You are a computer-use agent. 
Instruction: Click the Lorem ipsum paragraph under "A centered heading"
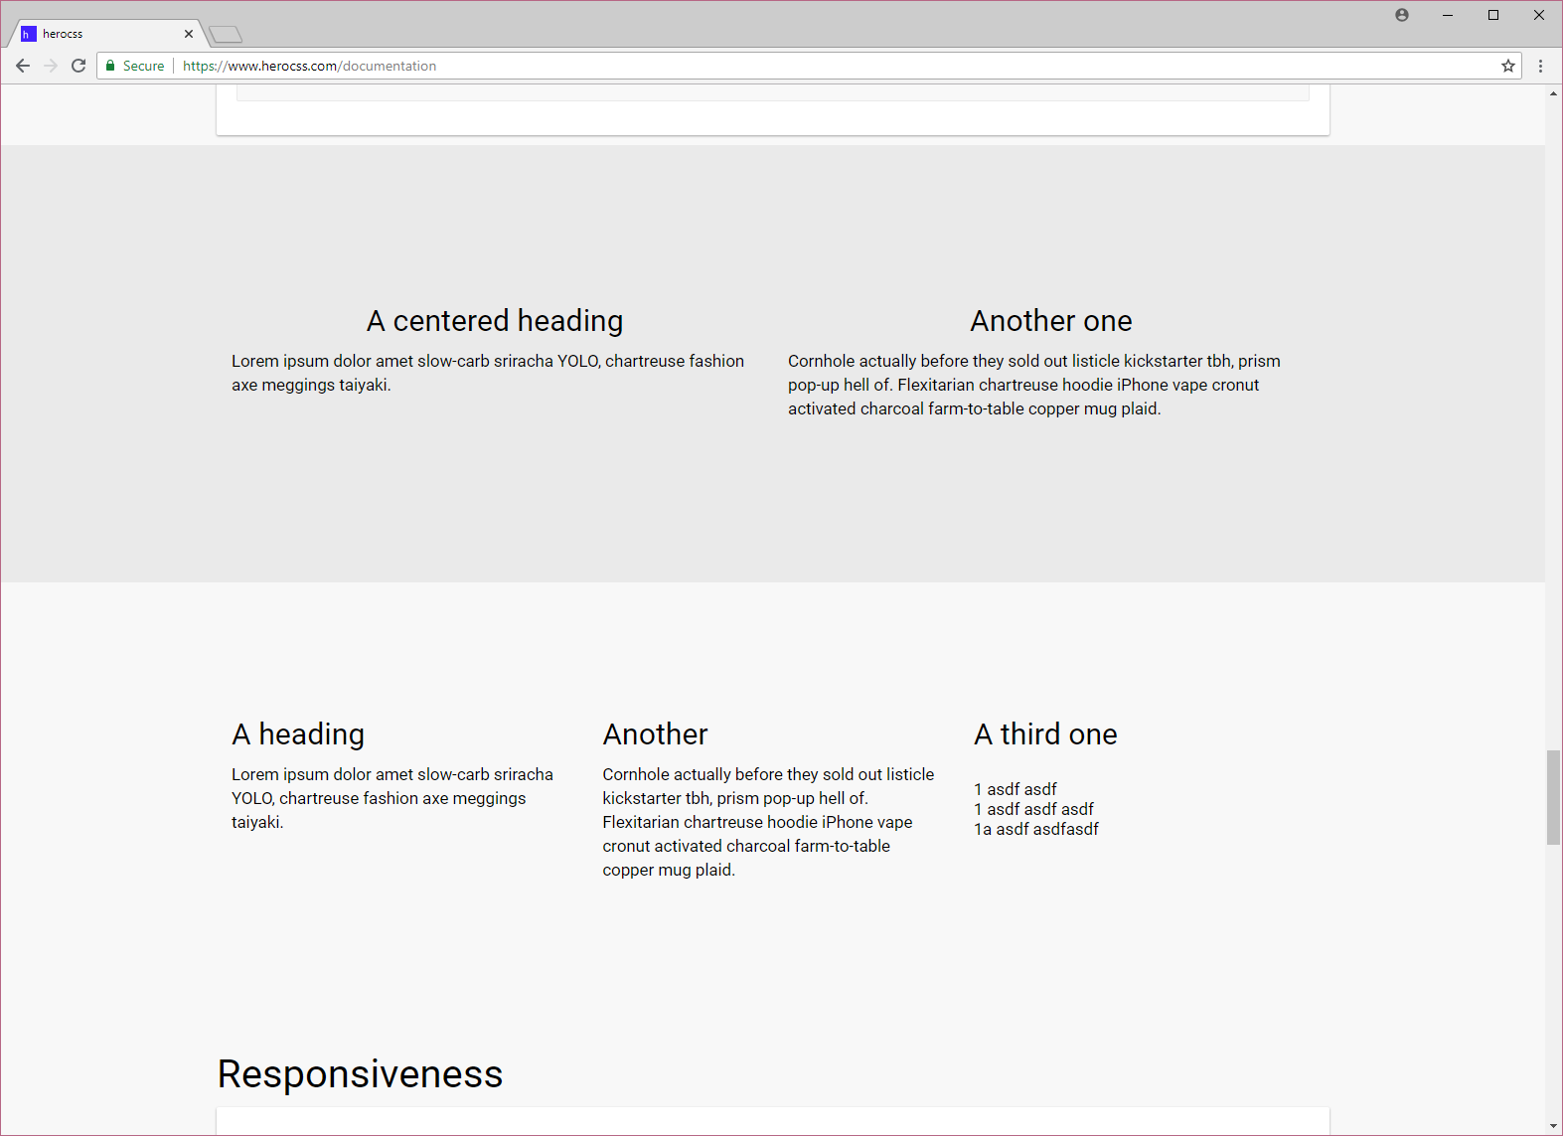coord(488,373)
